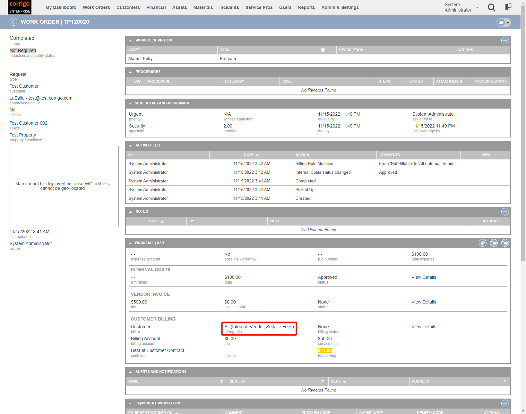
Task: Open the folder icon in work order toolbar
Action: coord(501,22)
